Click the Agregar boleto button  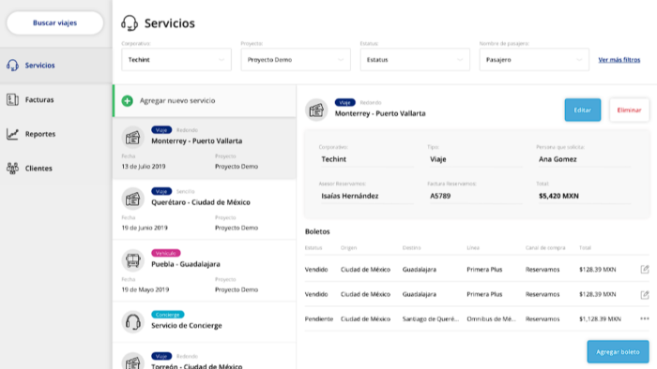[x=618, y=352]
